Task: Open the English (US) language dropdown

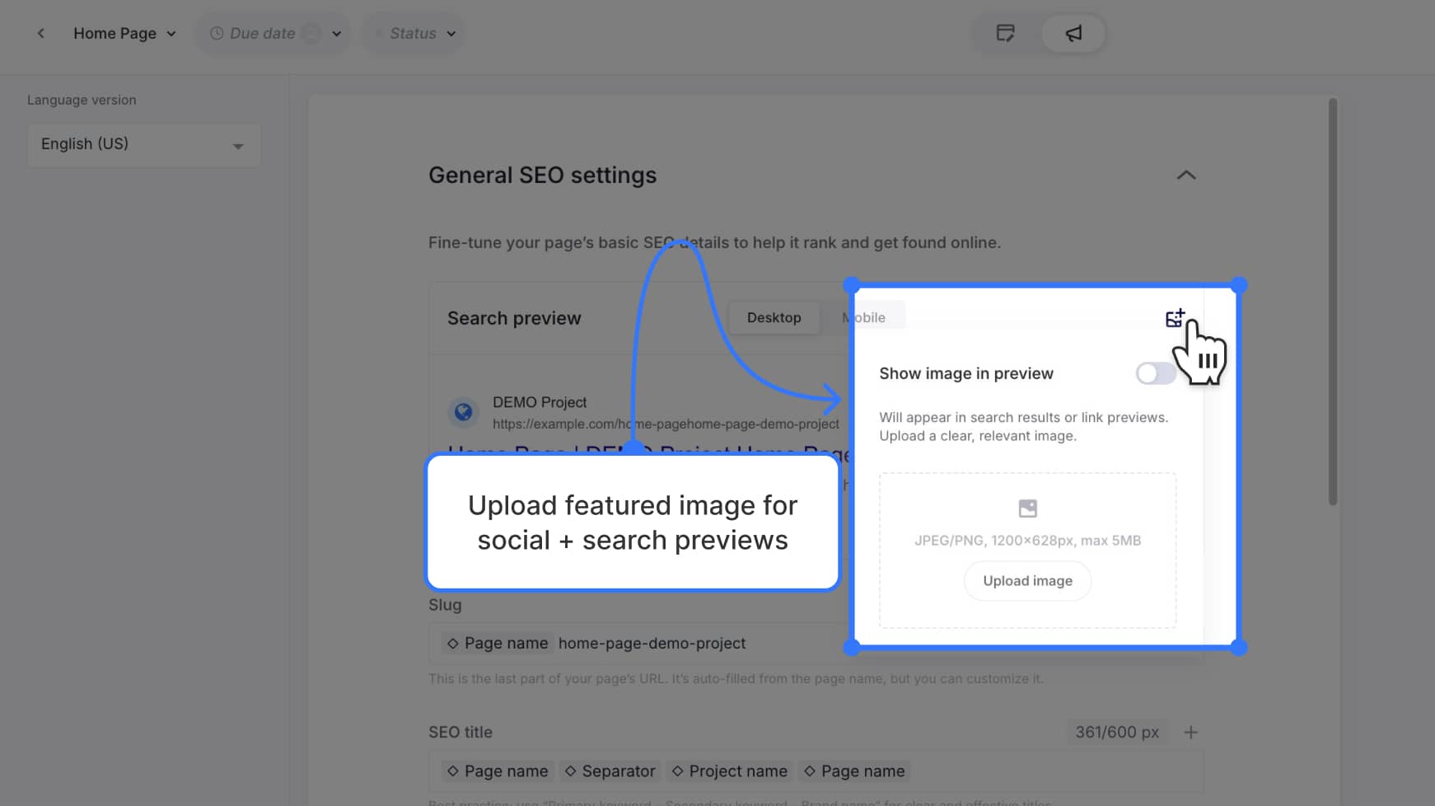Action: (x=144, y=145)
